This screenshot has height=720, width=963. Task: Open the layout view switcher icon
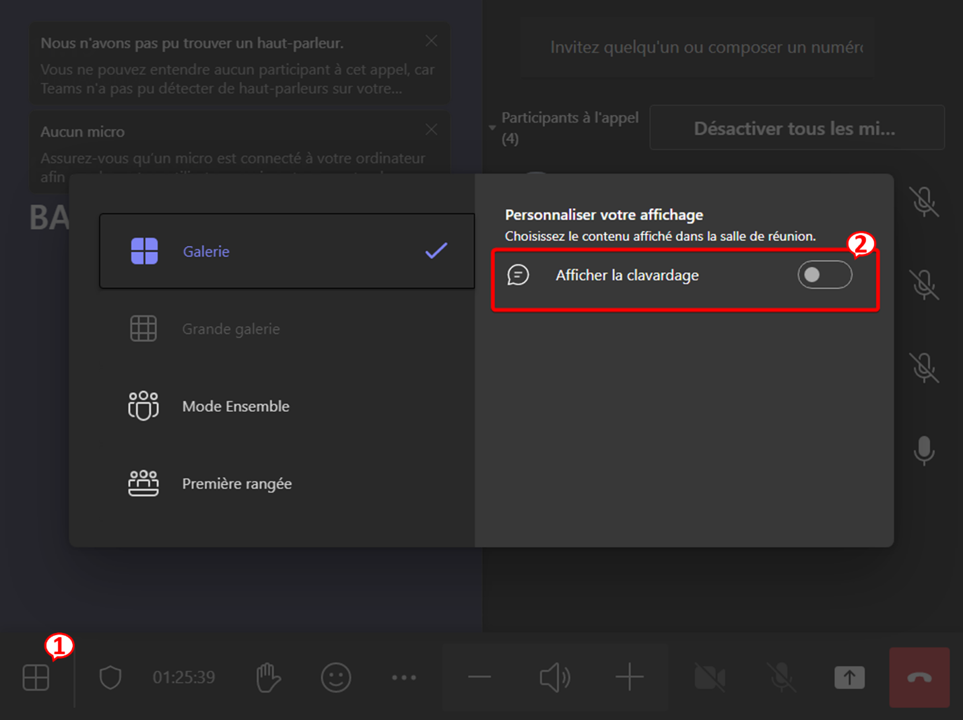36,677
